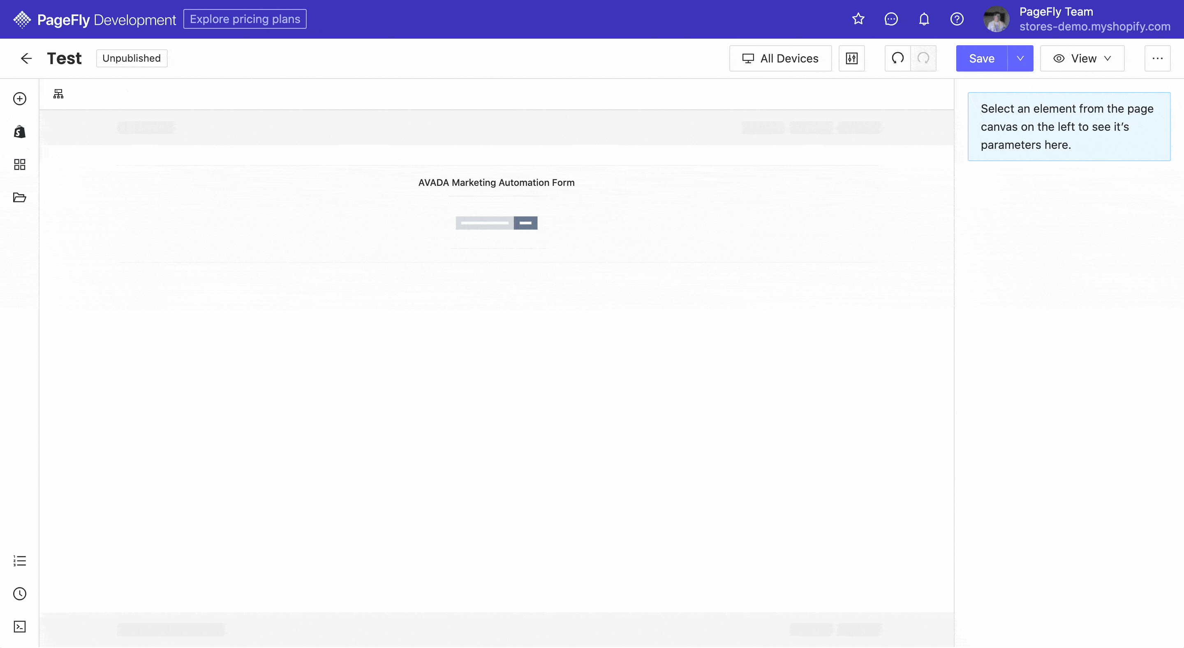The width and height of the screenshot is (1184, 648).
Task: Open the custom code terminal icon
Action: pyautogui.click(x=20, y=627)
